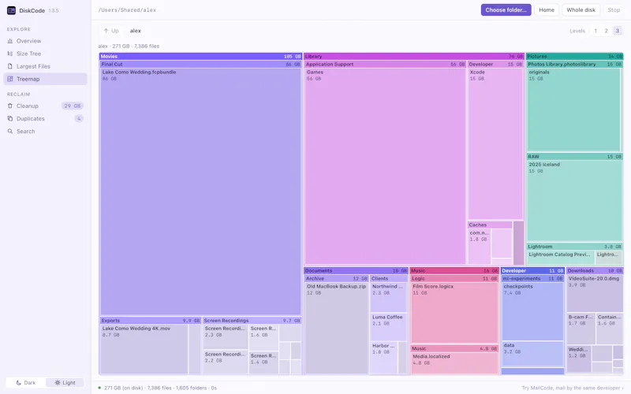Click the moon icon for Dark theme

click(18, 383)
